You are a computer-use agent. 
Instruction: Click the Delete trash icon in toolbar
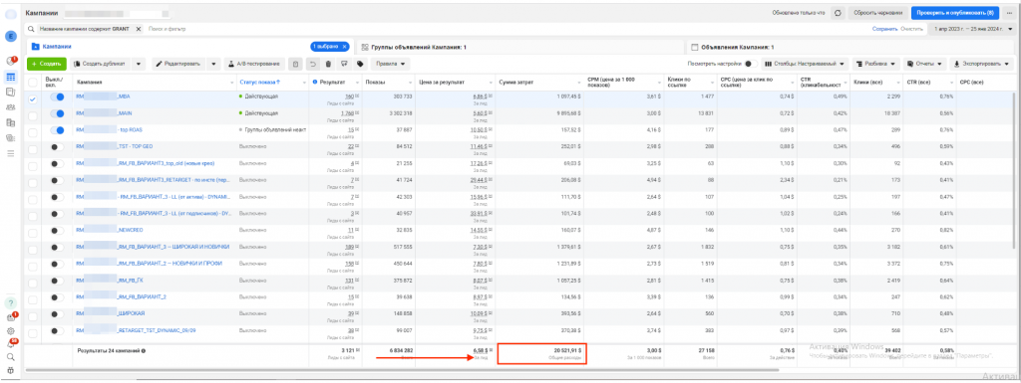coord(328,64)
